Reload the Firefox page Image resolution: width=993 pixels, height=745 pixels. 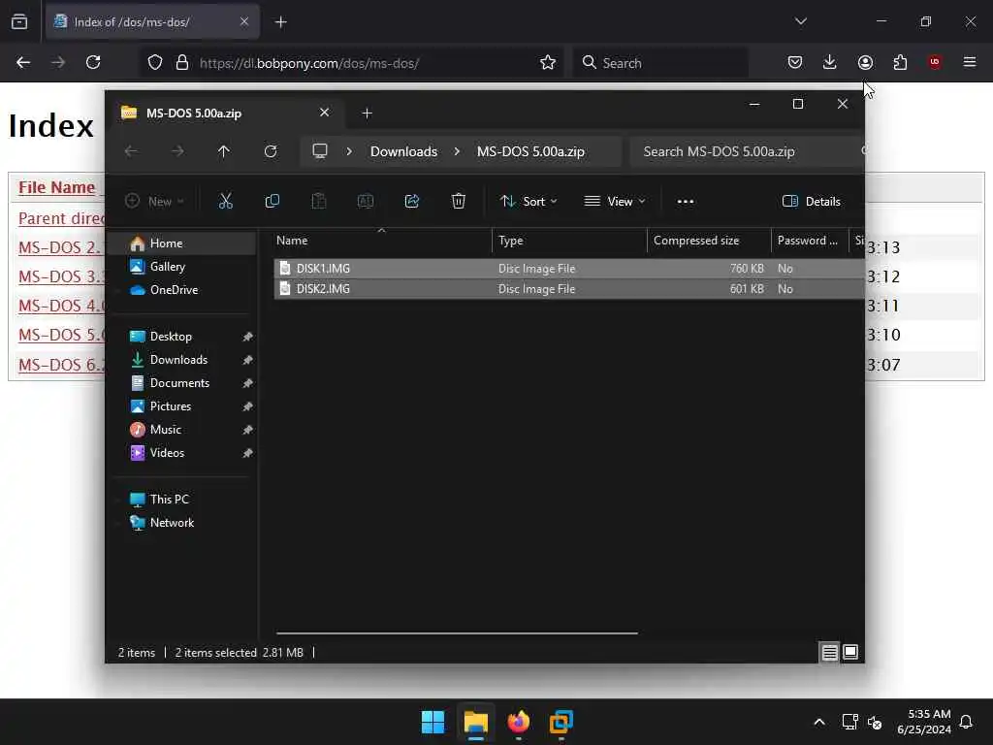(93, 62)
